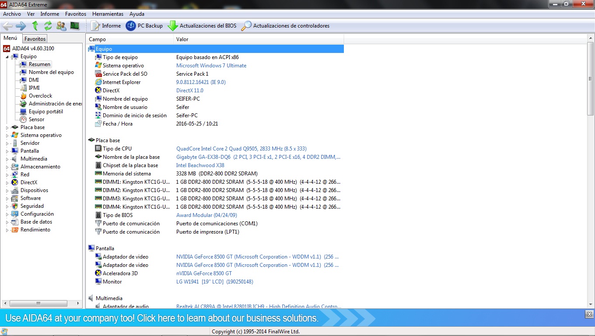Open the Archivo menu
This screenshot has height=336, width=595.
tap(12, 14)
